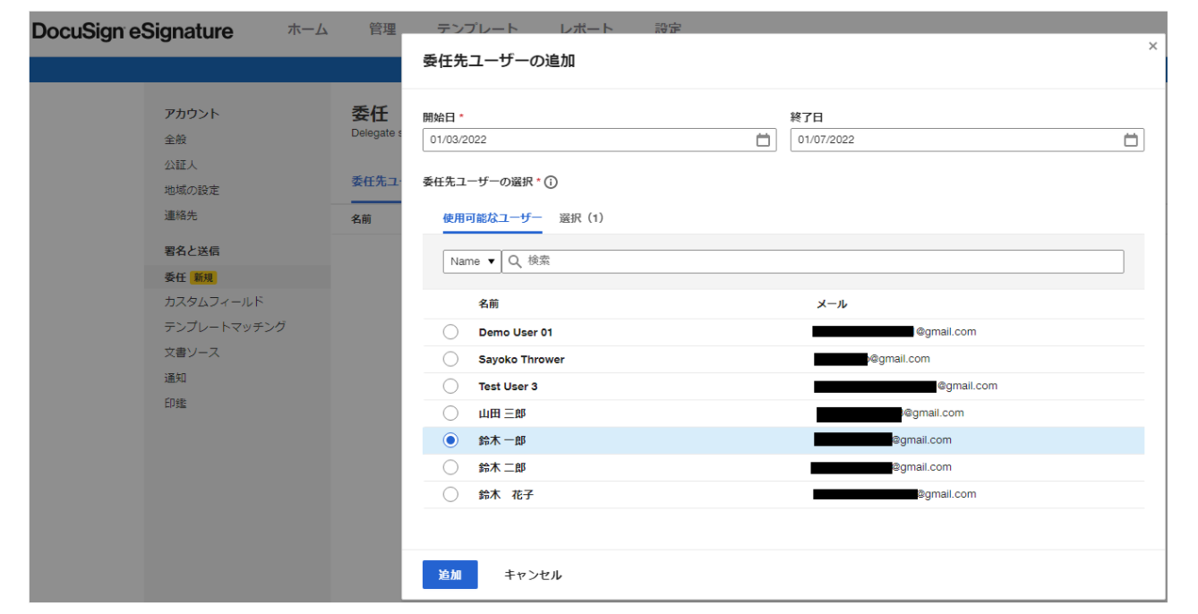Image resolution: width=1198 pixels, height=614 pixels.
Task: Select the radio button for 鈴木 花子
Action: (x=450, y=494)
